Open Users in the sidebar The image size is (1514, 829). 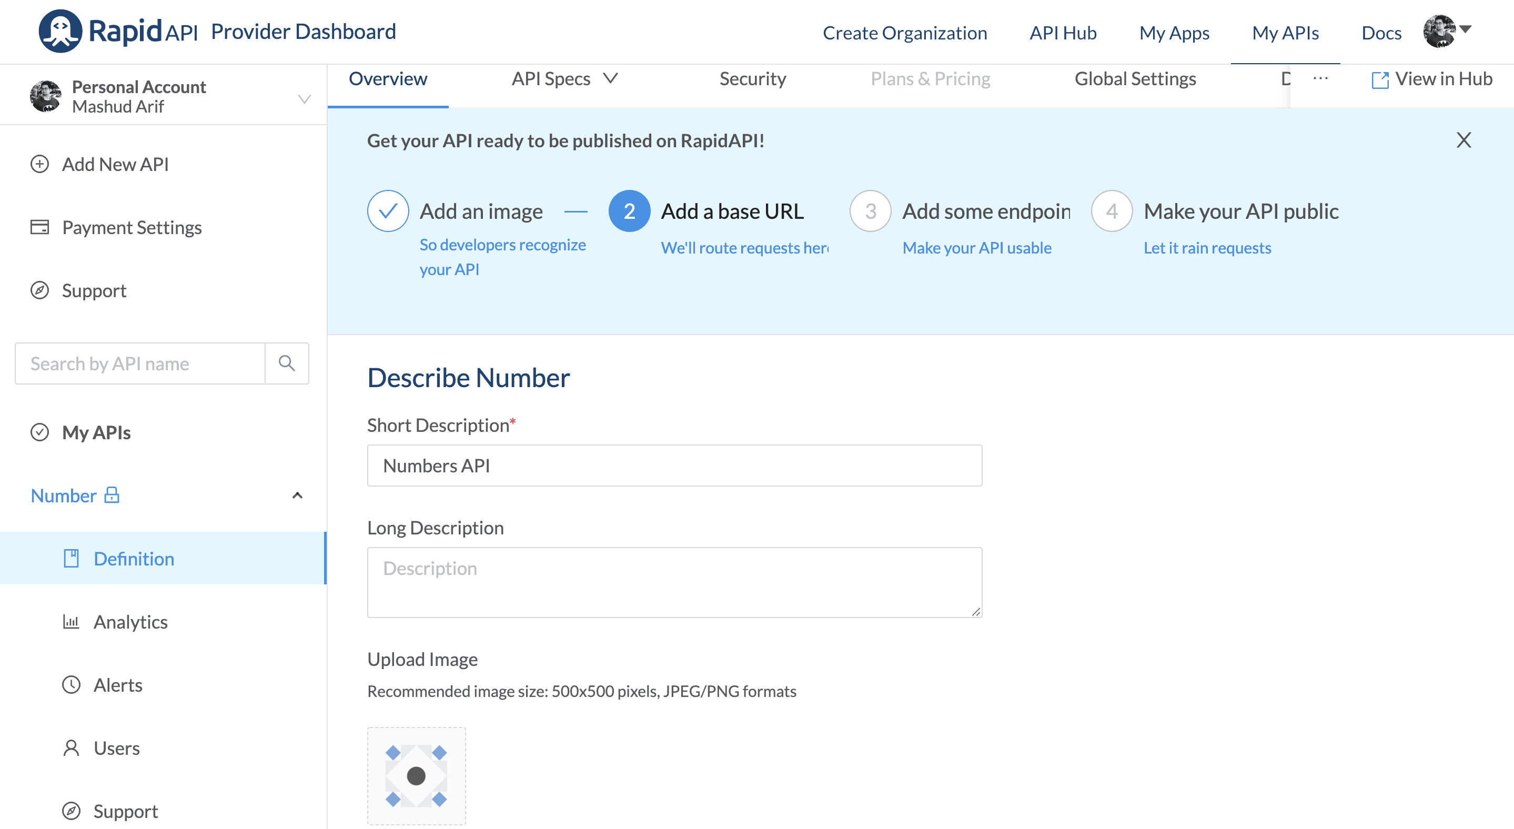[x=116, y=748]
